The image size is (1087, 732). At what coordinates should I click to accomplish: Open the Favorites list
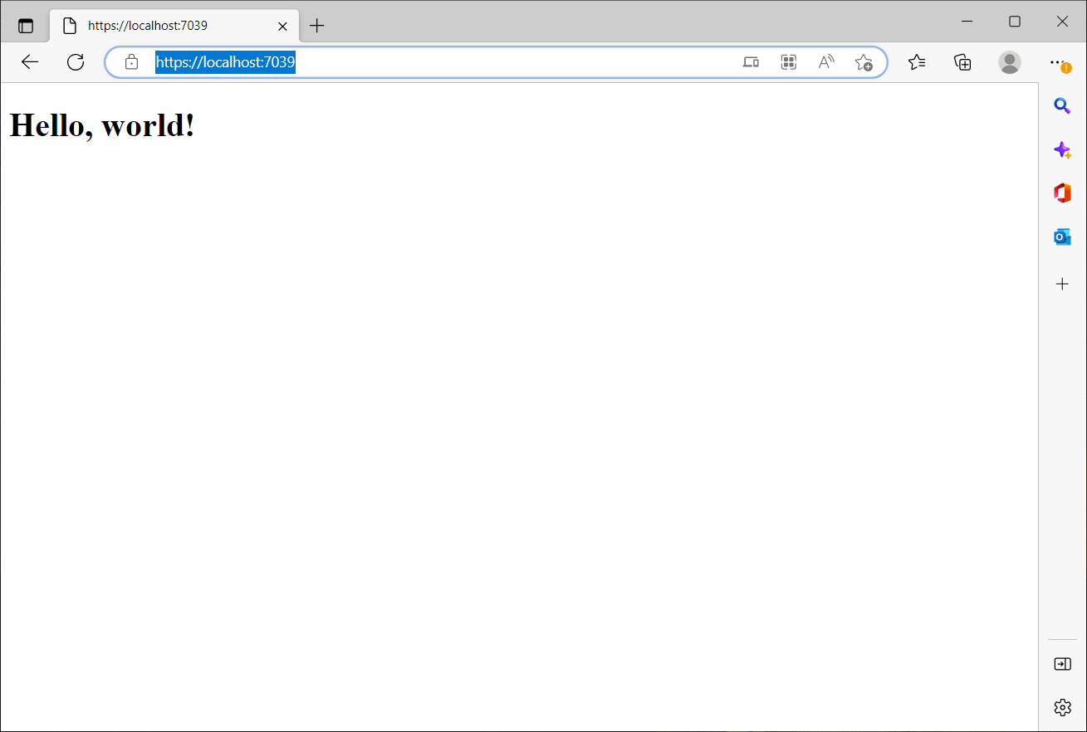click(x=917, y=62)
